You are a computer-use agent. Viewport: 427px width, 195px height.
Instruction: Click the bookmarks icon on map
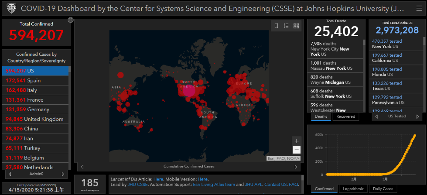coord(276,26)
